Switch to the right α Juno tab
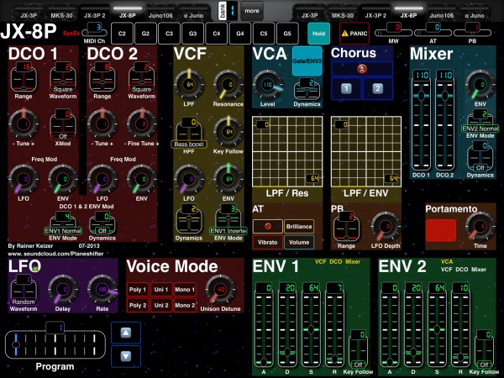This screenshot has height=378, width=504. click(475, 13)
